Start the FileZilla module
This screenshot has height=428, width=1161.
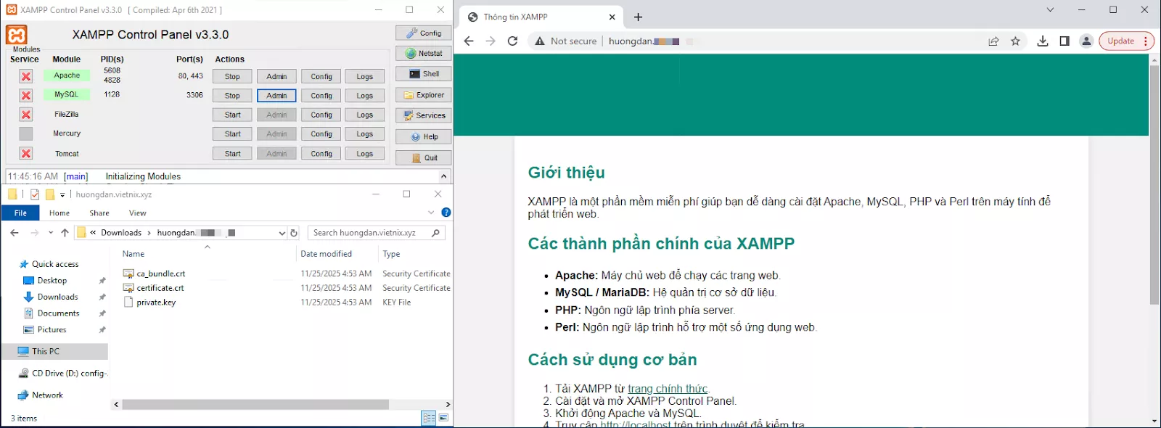[232, 115]
